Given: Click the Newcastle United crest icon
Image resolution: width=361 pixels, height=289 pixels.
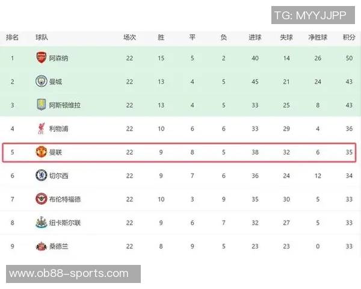Looking at the screenshot, I should [x=41, y=223].
